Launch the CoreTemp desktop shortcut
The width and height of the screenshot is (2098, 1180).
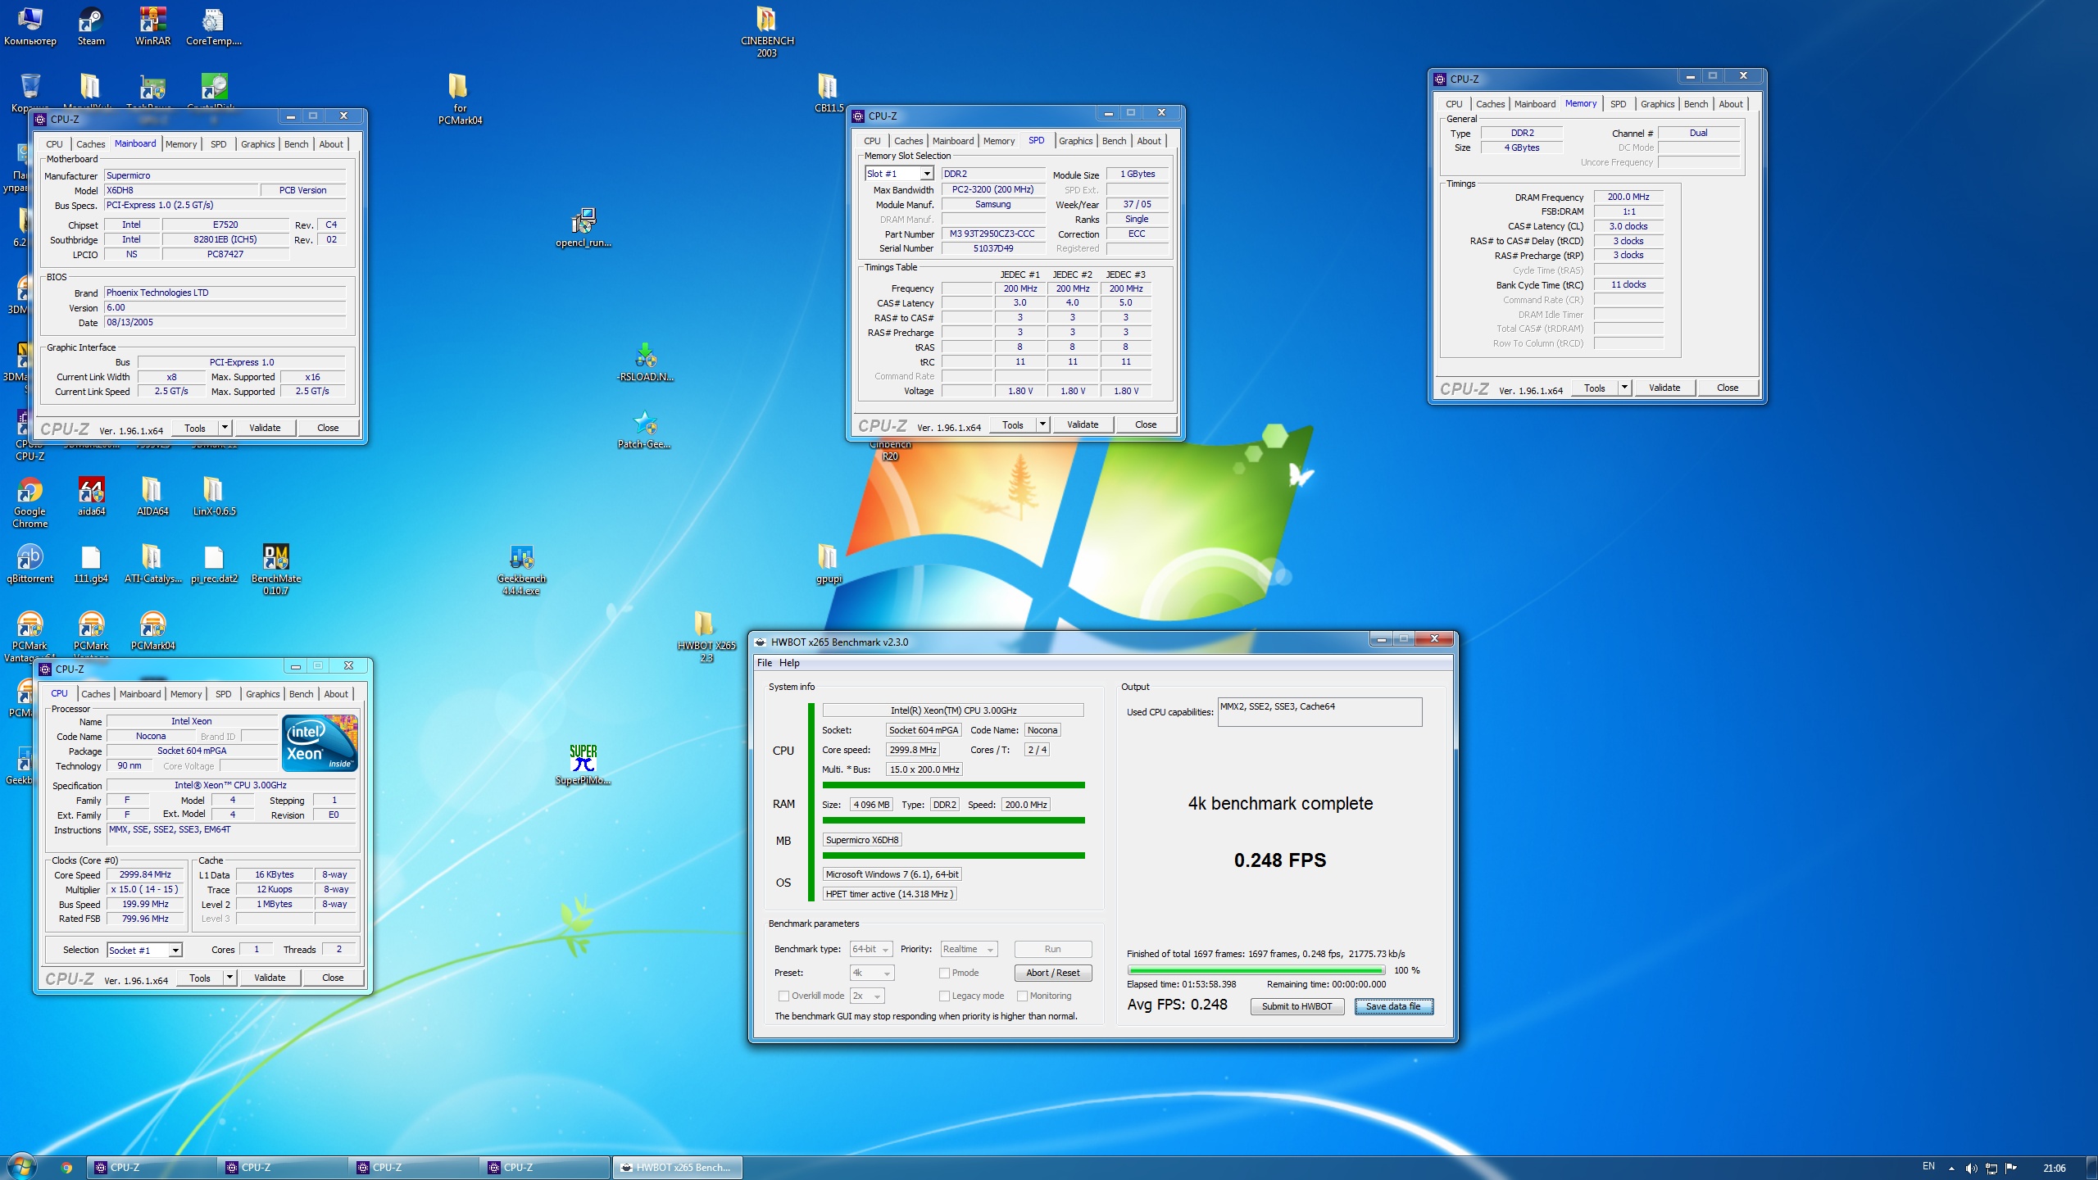pos(213,25)
